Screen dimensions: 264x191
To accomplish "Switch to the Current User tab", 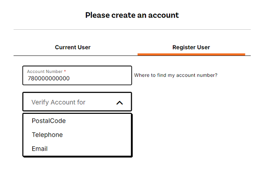I will tap(73, 47).
